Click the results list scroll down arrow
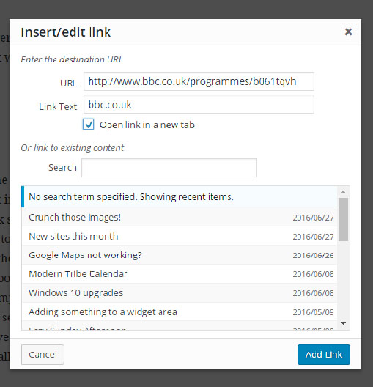Image resolution: width=373 pixels, height=387 pixels. (x=343, y=323)
